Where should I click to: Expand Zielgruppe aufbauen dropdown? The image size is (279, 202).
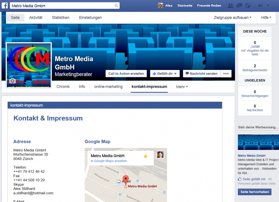pos(233,18)
